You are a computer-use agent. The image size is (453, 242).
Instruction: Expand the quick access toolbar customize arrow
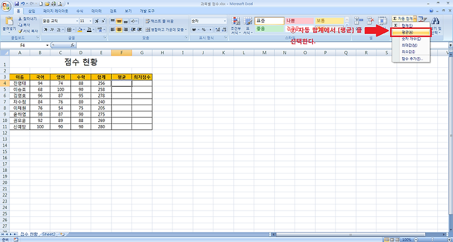tap(68, 4)
